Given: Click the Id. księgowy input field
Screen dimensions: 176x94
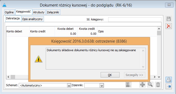Looking at the screenshot, I should pos(135,20).
